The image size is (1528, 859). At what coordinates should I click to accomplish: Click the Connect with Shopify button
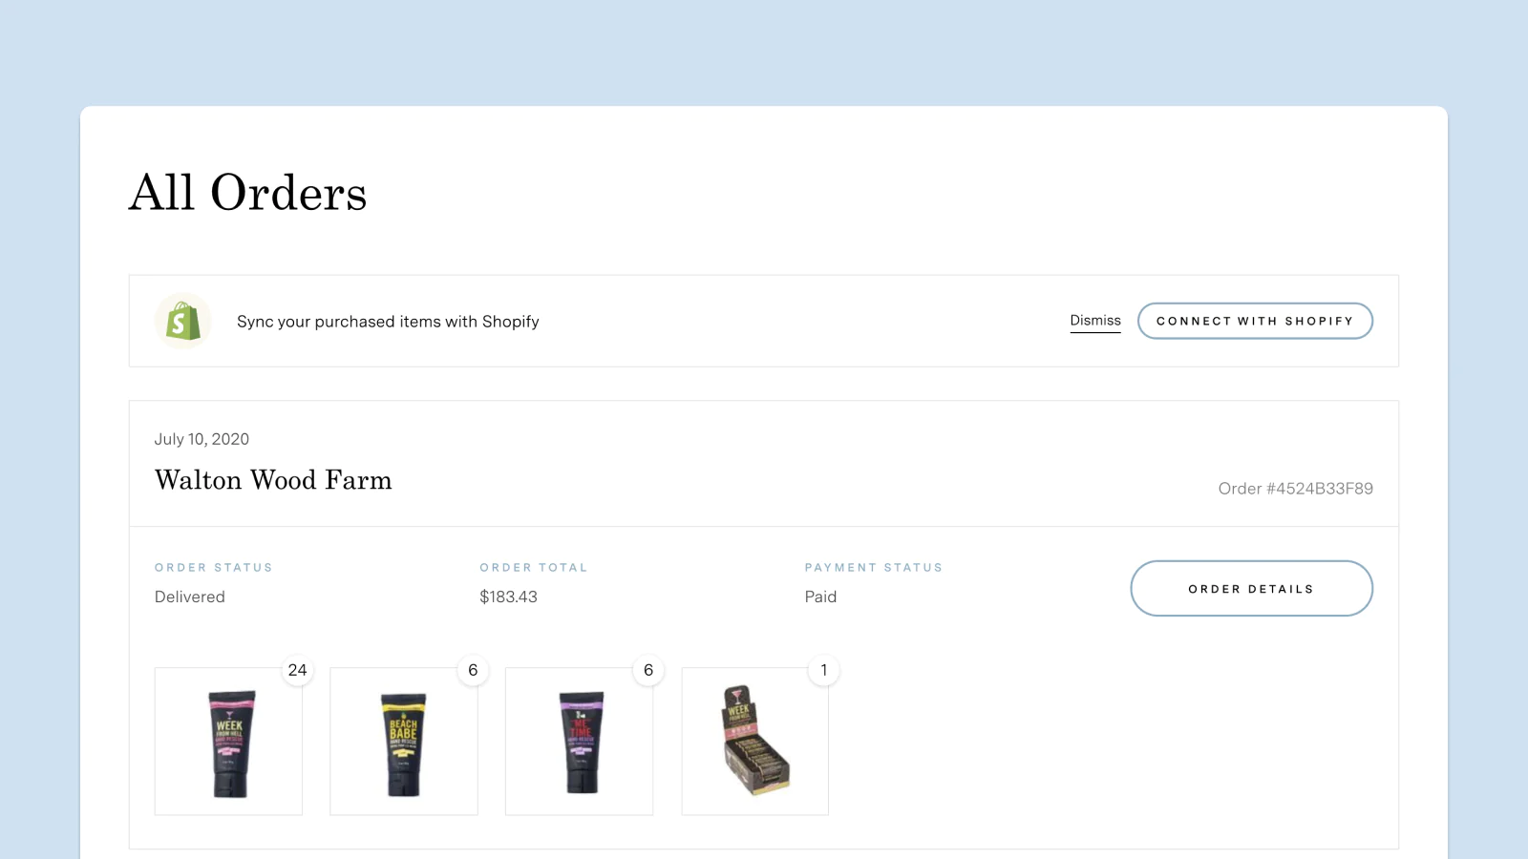(x=1255, y=321)
